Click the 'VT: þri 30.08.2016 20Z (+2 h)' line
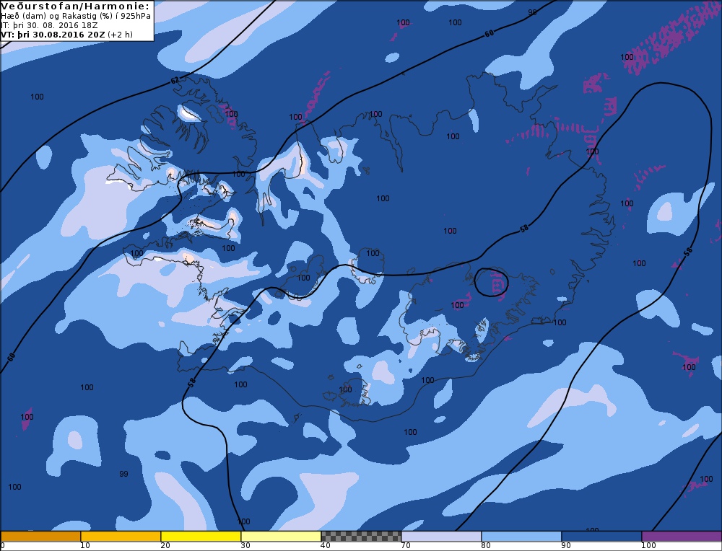Screen dimensions: 722x551 click(x=66, y=35)
